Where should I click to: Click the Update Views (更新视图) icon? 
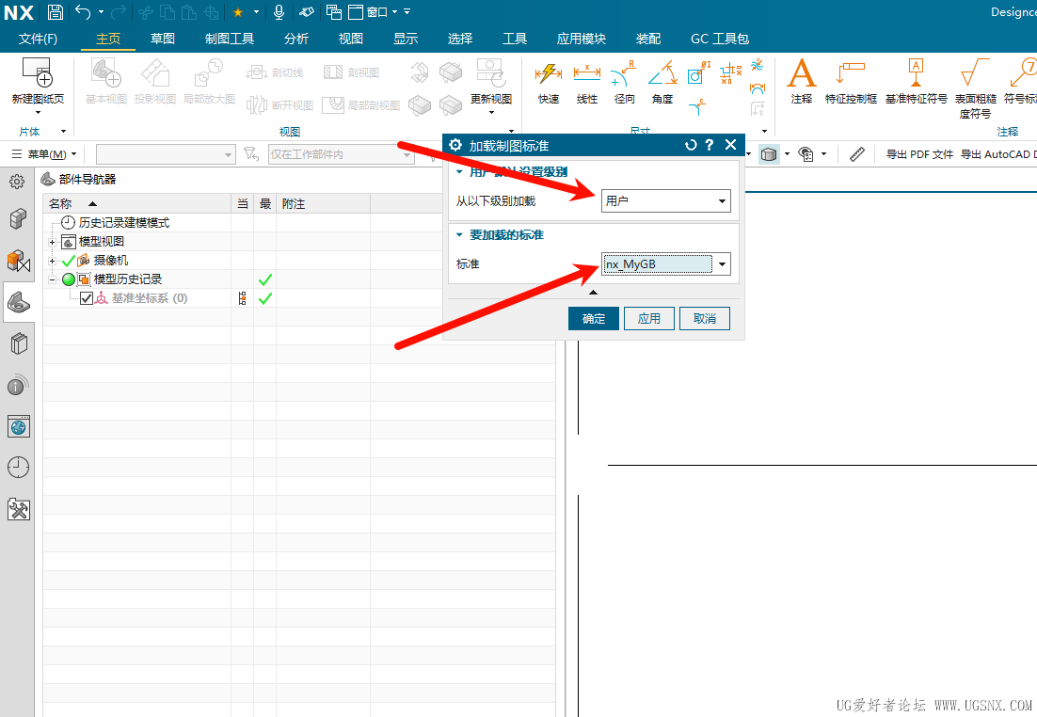click(490, 72)
